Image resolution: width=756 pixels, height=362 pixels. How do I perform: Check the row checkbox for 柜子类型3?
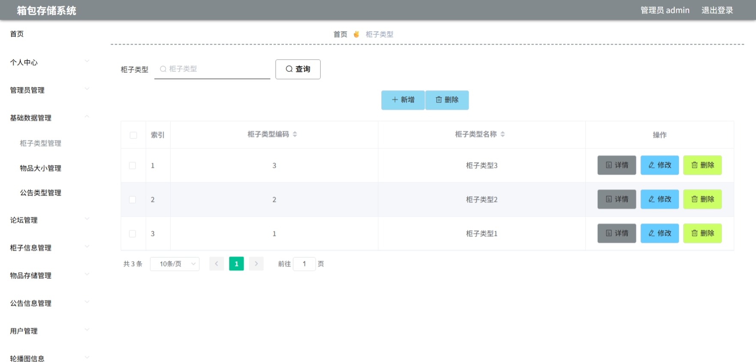[133, 166]
